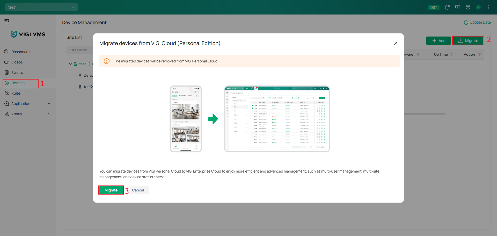497x236 pixels.
Task: Click the DST badge
Action: 434,8
